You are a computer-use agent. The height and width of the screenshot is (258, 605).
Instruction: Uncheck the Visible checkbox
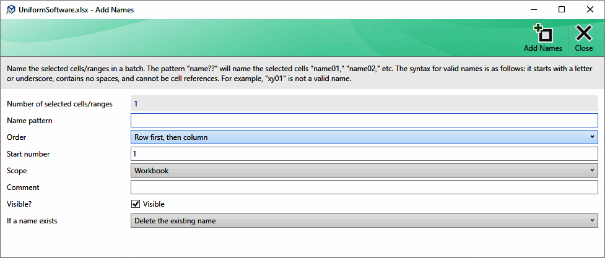pyautogui.click(x=136, y=204)
